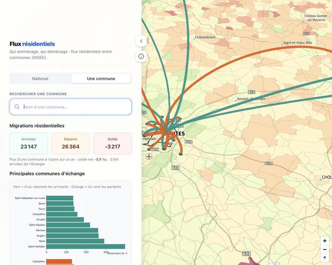The width and height of the screenshot is (332, 265).
Task: Click the green Carquefou arrivals bar
Action: 62,214
